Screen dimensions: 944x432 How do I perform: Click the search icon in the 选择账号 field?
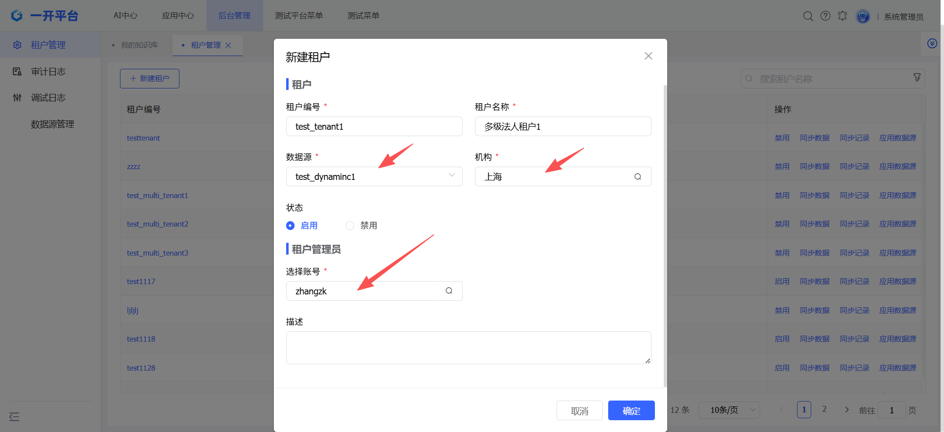click(x=448, y=291)
